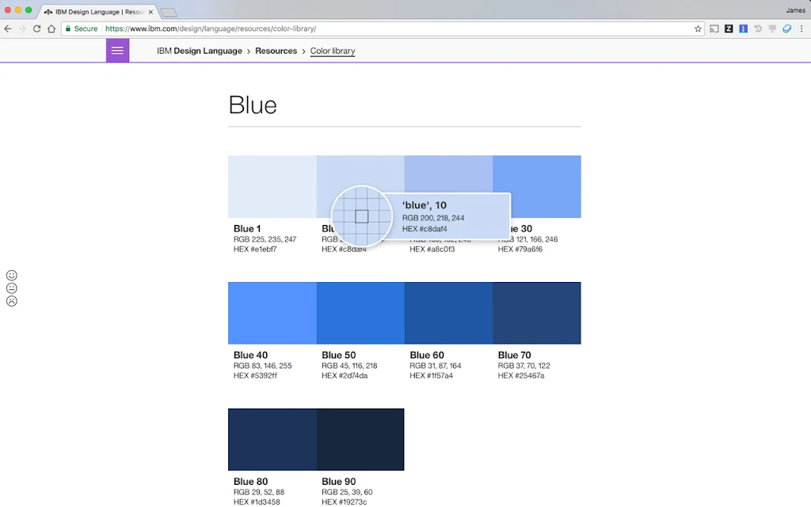The height and width of the screenshot is (507, 811).
Task: Click the browser forward arrow
Action: click(22, 29)
